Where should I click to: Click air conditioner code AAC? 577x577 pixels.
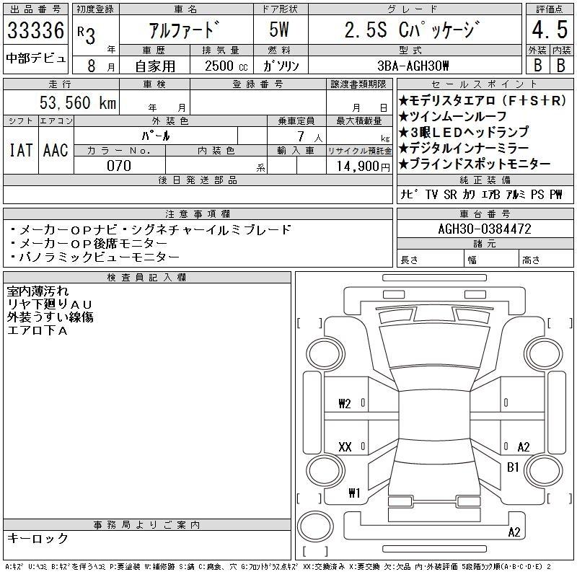click(x=56, y=150)
